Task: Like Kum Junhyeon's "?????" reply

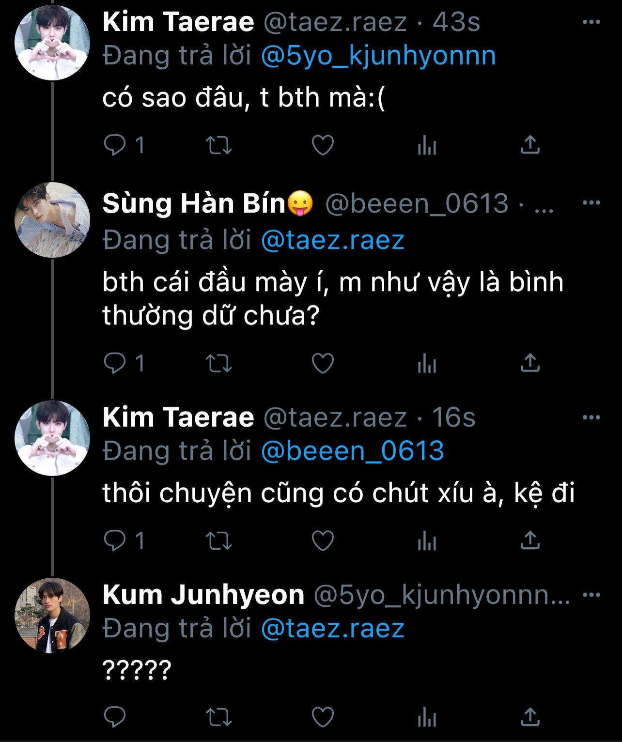Action: click(x=323, y=717)
